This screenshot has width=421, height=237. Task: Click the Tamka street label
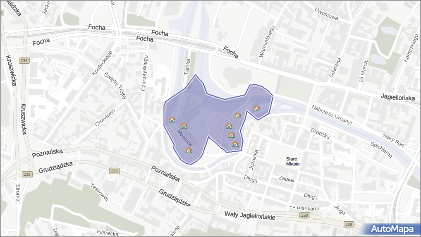point(187,66)
